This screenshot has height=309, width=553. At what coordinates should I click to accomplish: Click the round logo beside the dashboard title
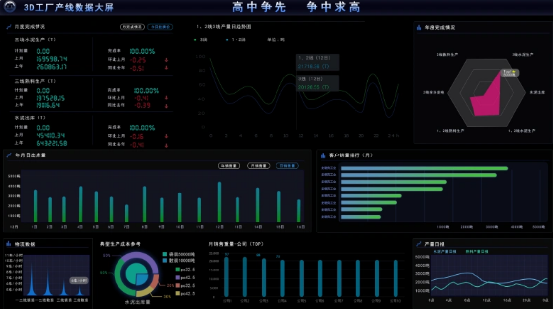(x=10, y=6)
